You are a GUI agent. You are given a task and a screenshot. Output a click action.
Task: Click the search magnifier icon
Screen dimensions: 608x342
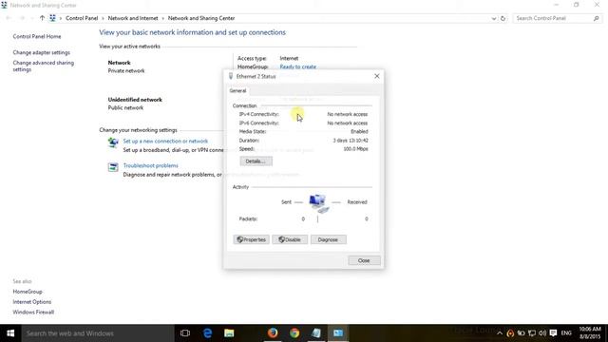(x=596, y=18)
